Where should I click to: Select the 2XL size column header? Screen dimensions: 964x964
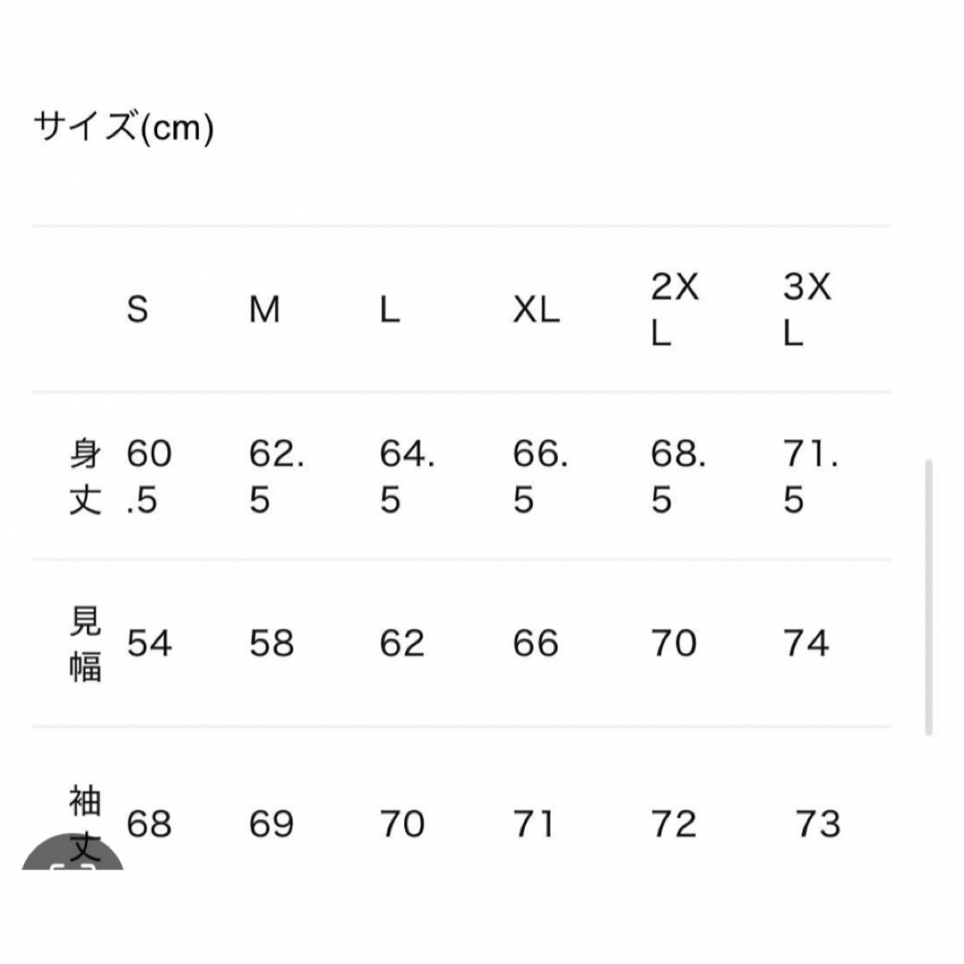click(675, 310)
